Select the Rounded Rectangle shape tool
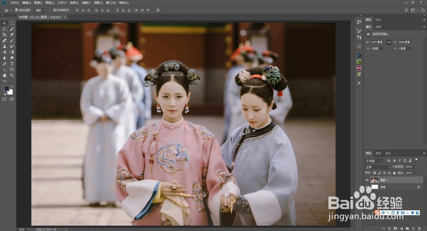 [12, 70]
